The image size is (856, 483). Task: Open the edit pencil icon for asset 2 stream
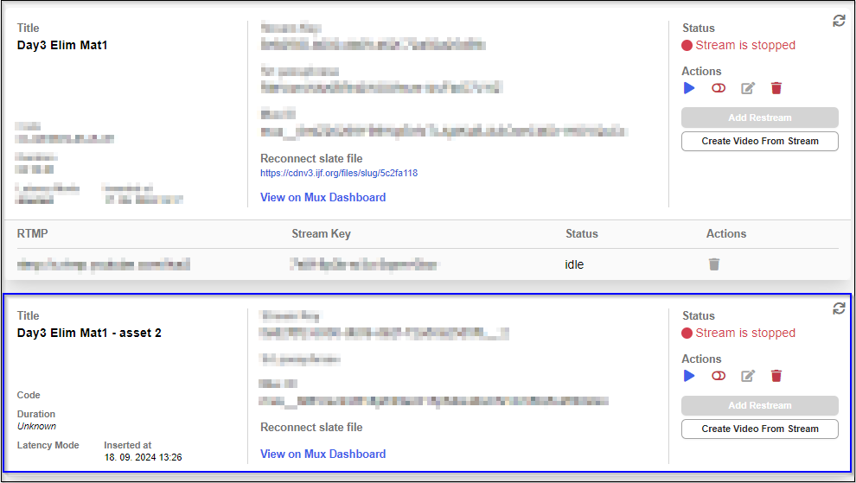coord(748,376)
